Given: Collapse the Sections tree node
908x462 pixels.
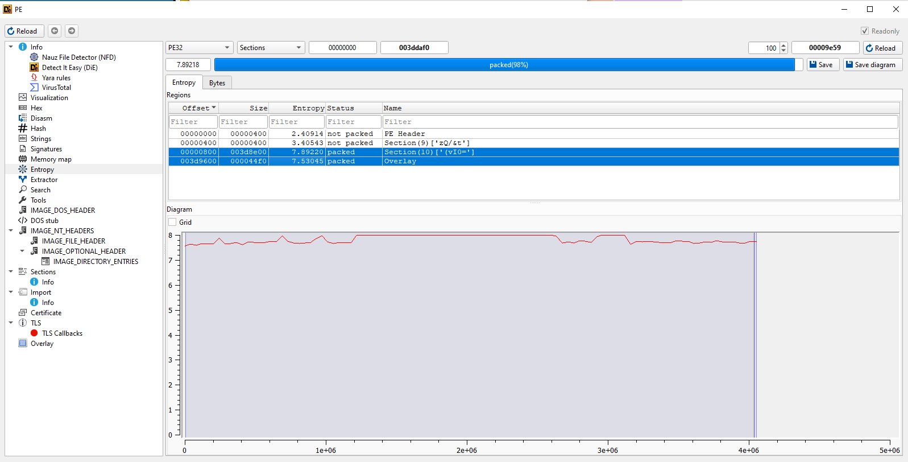Looking at the screenshot, I should click(11, 272).
